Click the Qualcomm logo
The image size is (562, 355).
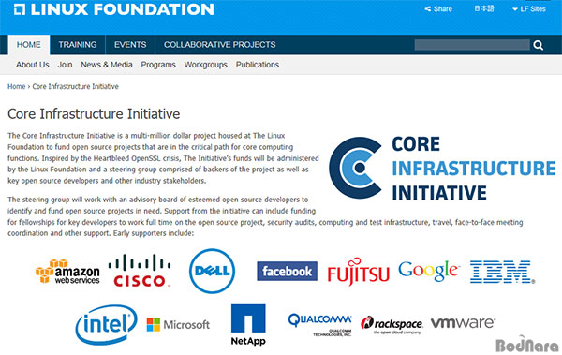[319, 324]
